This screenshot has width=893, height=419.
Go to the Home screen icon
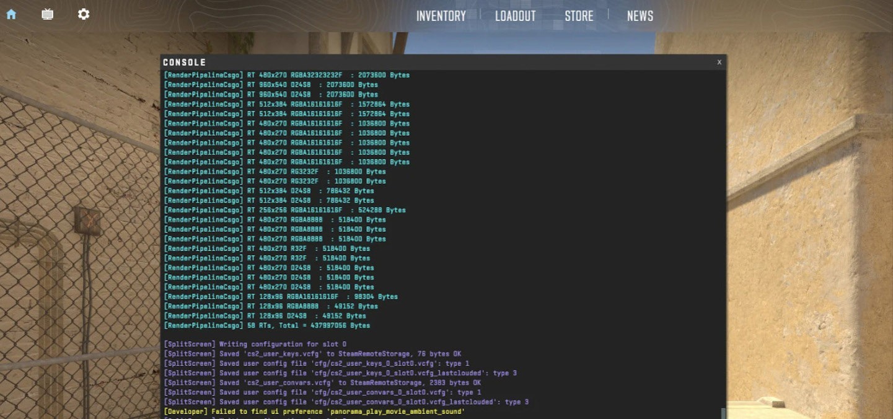(x=11, y=14)
